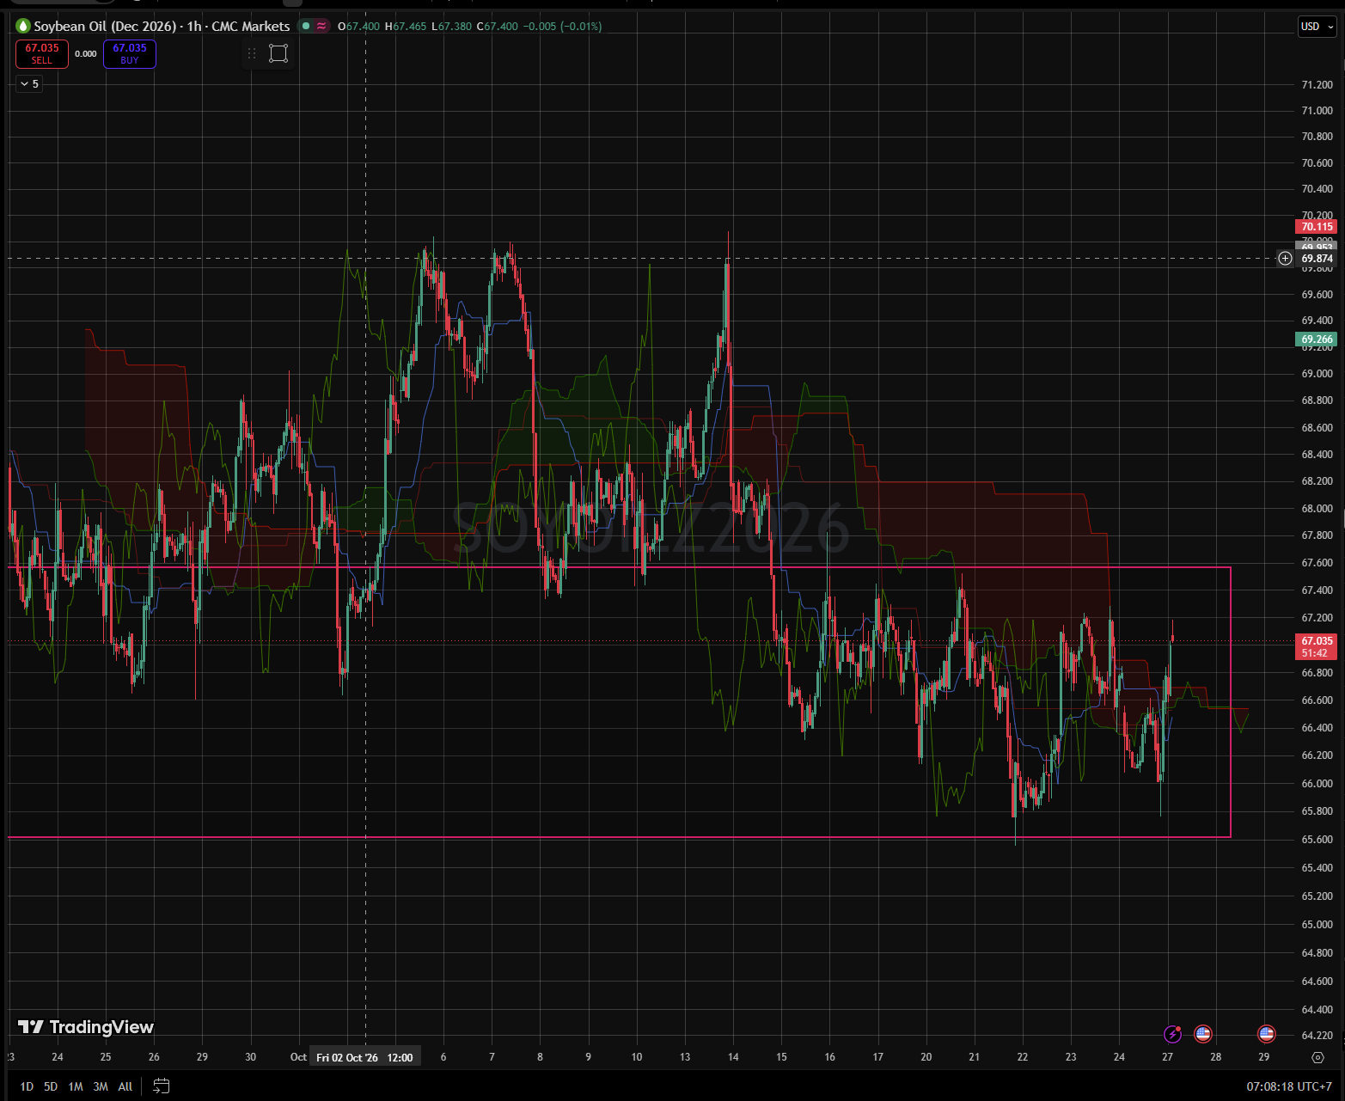Screen dimensions: 1345x1101
Task: Set date range to 1D
Action: tap(27, 1086)
